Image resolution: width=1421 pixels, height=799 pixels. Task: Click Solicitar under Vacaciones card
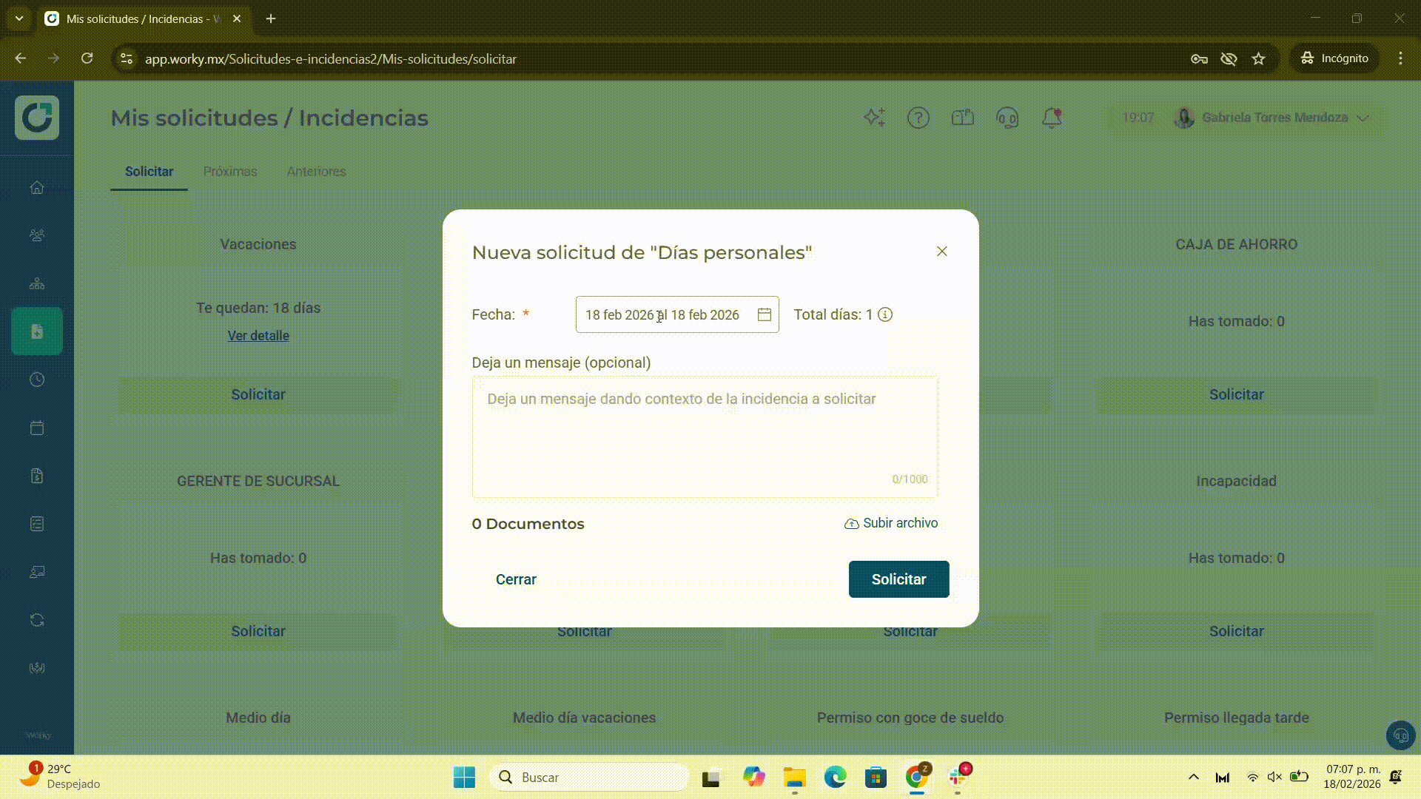tap(258, 394)
